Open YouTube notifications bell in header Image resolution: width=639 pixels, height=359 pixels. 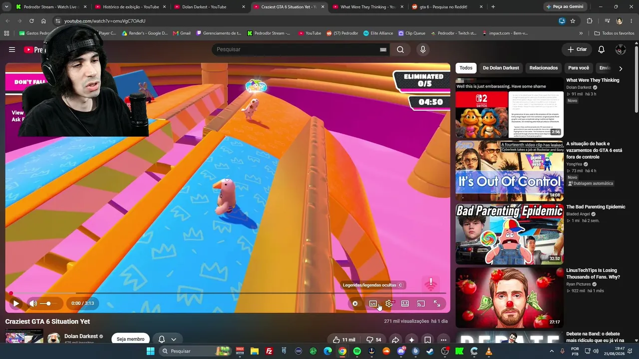(602, 49)
